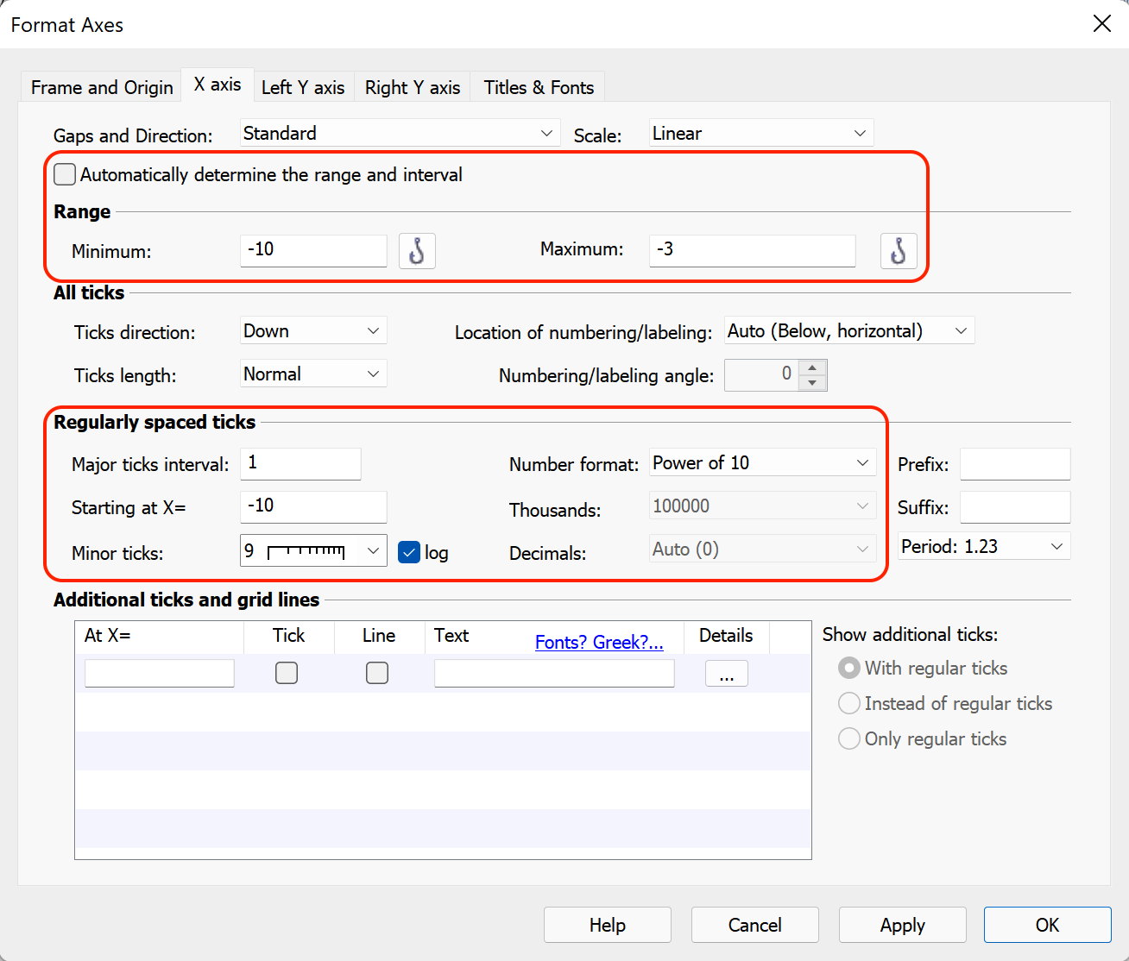
Task: Click the Starting at X= field
Action: (x=313, y=507)
